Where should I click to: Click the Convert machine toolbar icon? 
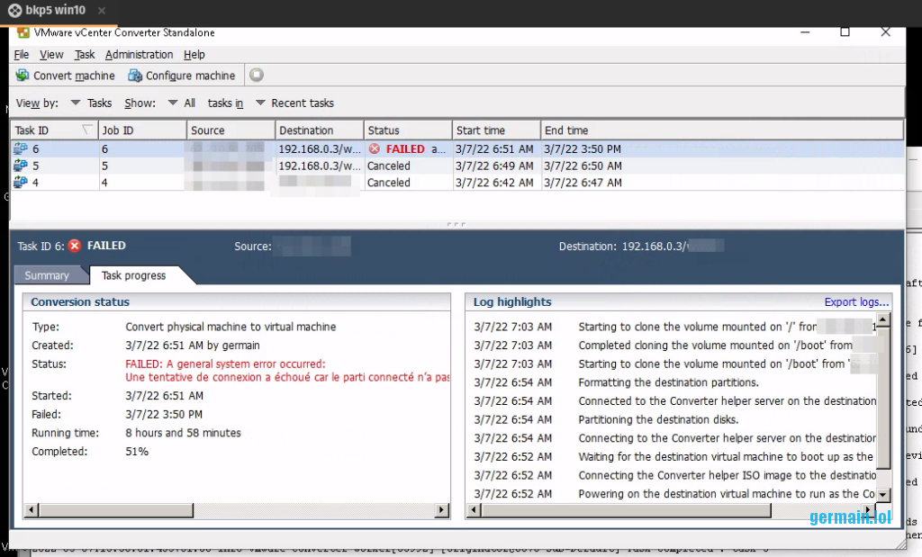click(23, 76)
